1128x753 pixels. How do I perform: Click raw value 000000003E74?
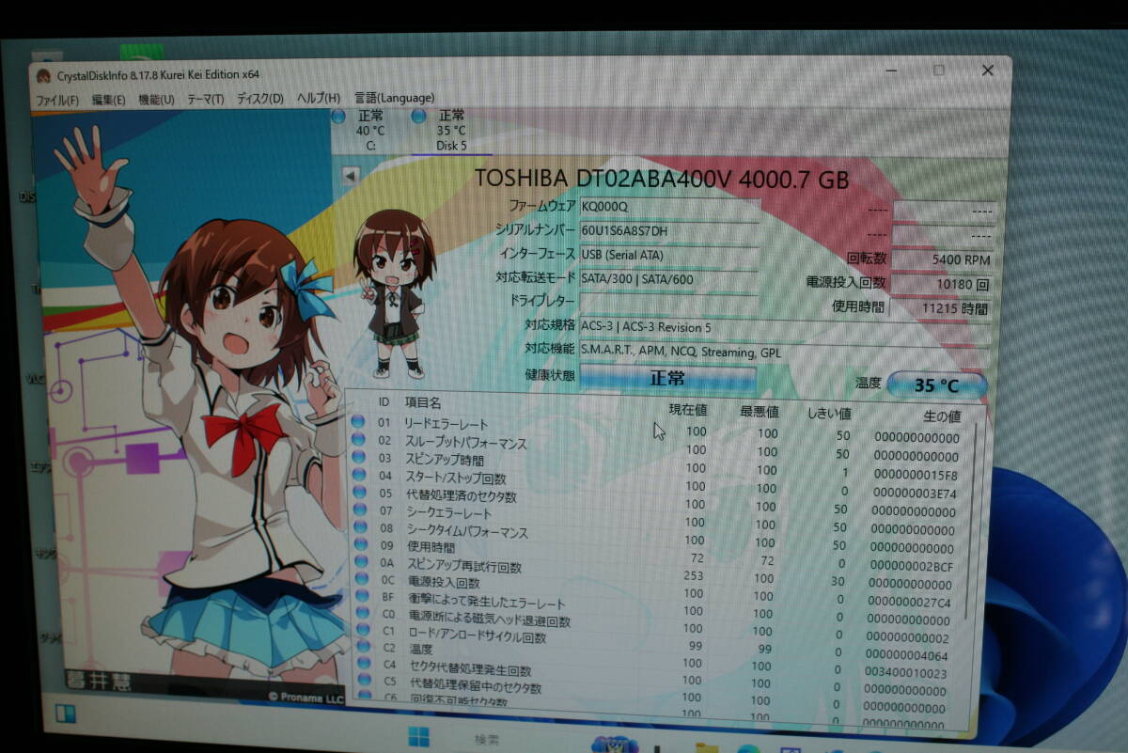point(915,494)
